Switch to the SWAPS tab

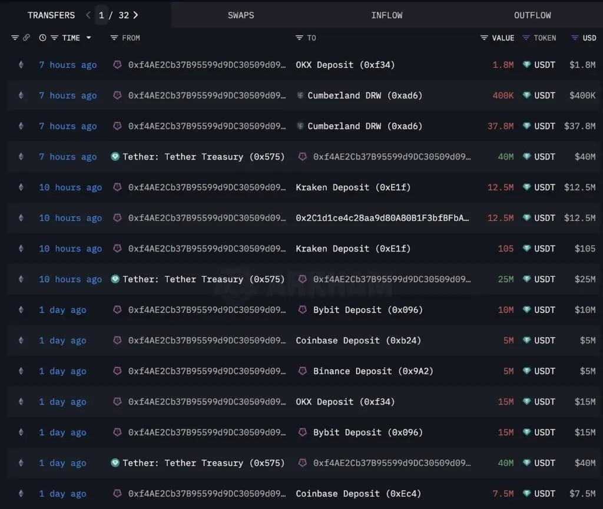point(240,15)
